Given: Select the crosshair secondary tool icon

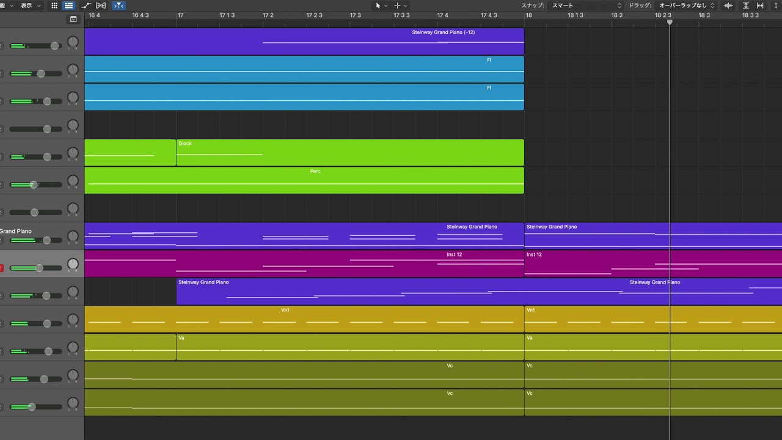Looking at the screenshot, I should (397, 5).
